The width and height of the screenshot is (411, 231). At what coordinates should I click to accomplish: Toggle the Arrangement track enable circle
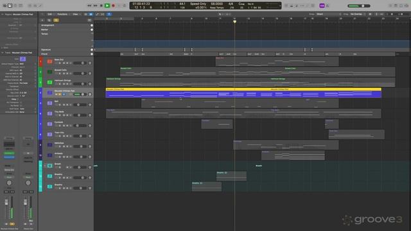tap(92, 26)
